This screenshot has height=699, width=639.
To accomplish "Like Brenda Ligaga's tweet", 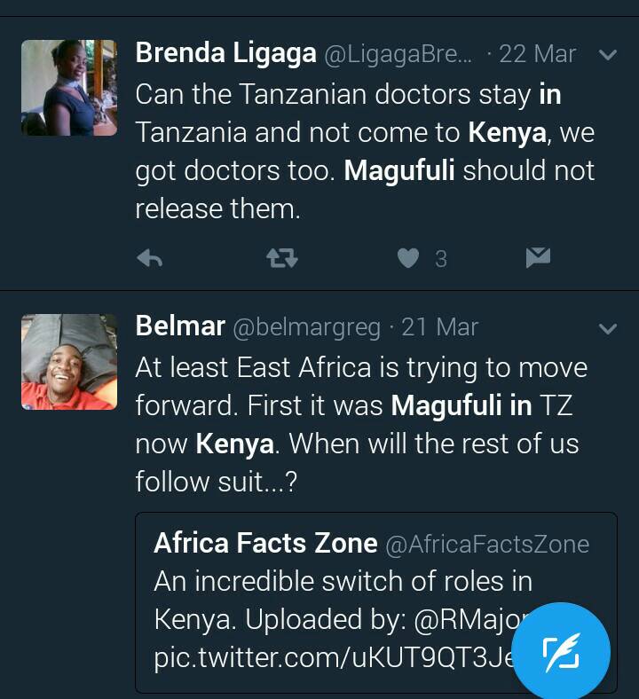I will tap(407, 258).
